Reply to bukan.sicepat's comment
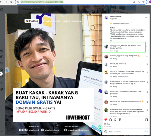This screenshot has height=136, width=151. [115, 87]
